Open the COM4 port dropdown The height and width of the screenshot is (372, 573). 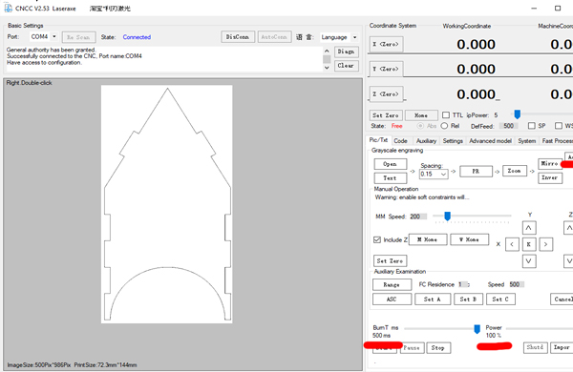[x=54, y=36]
